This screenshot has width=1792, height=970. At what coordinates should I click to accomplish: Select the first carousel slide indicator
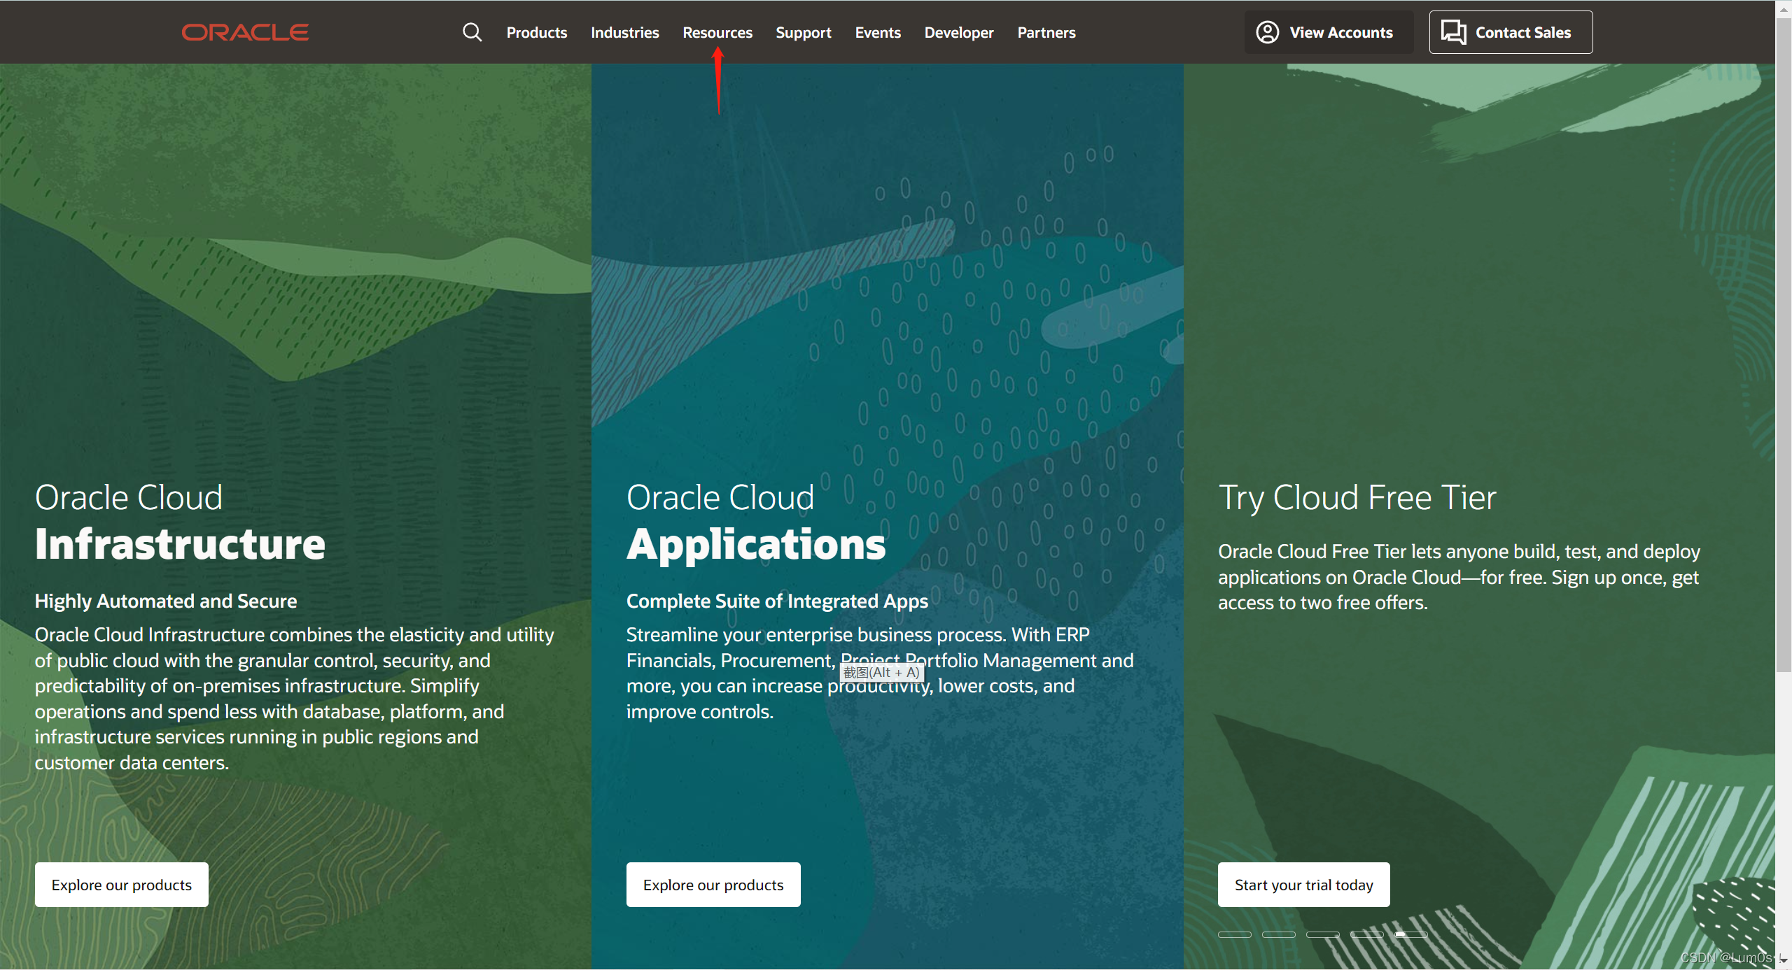1234,934
